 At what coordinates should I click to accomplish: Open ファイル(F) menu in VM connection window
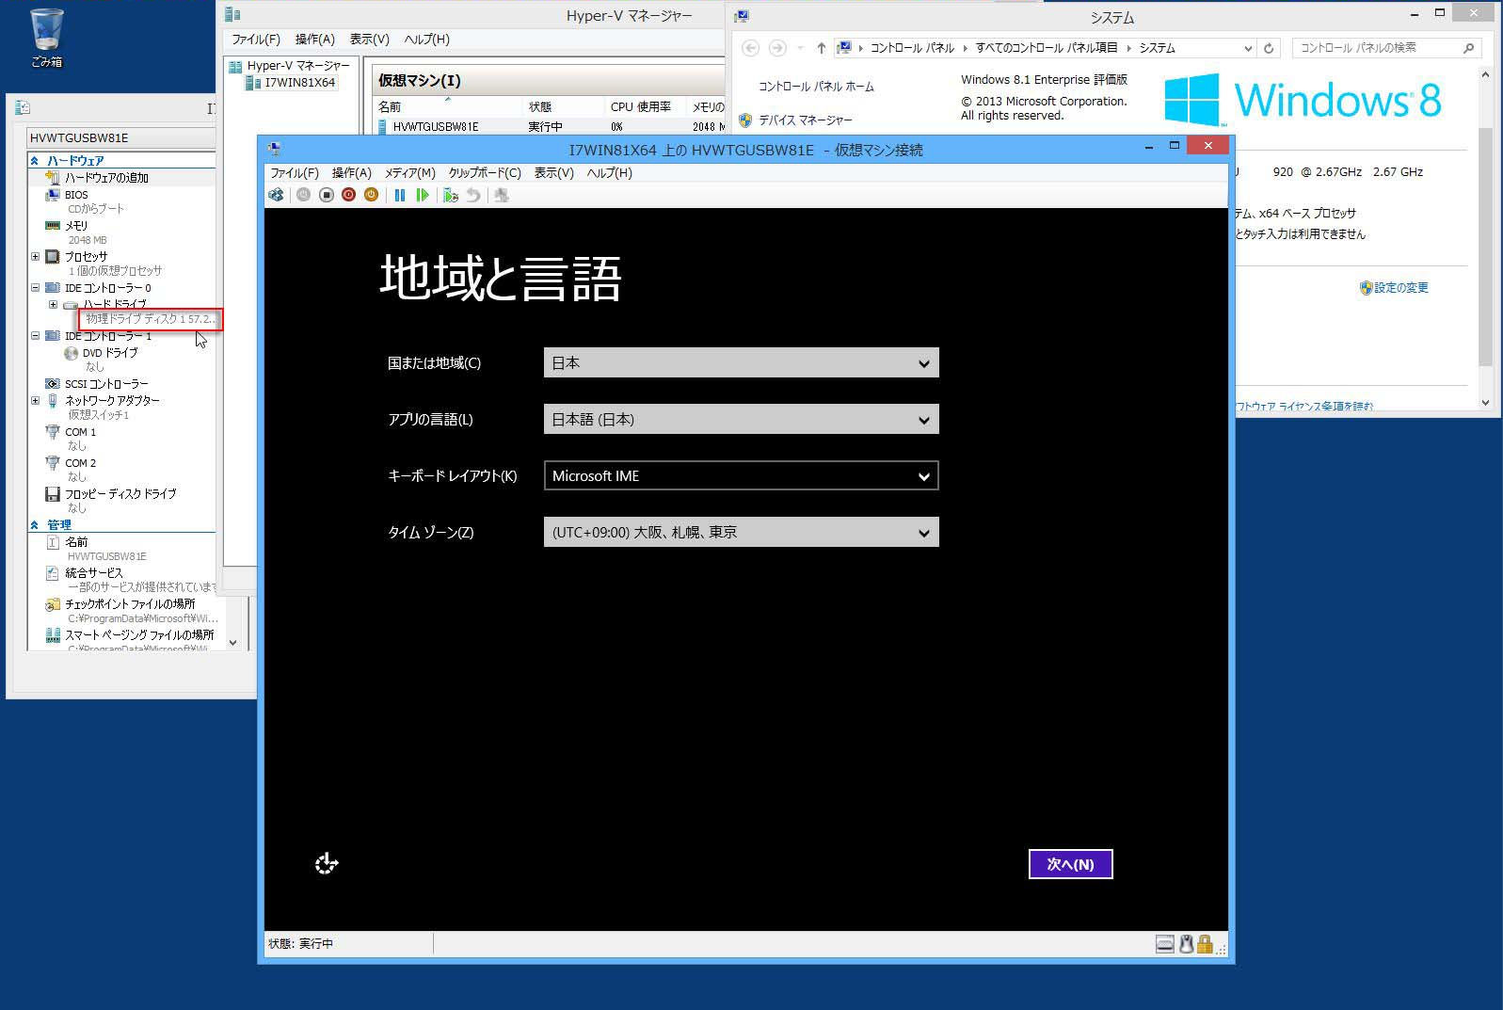coord(295,172)
